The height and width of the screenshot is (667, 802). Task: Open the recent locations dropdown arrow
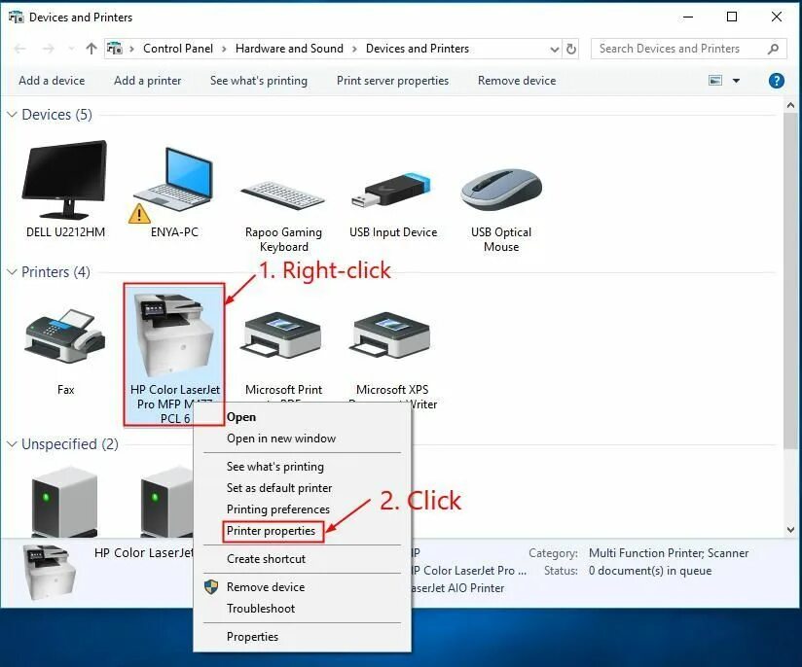coord(71,49)
